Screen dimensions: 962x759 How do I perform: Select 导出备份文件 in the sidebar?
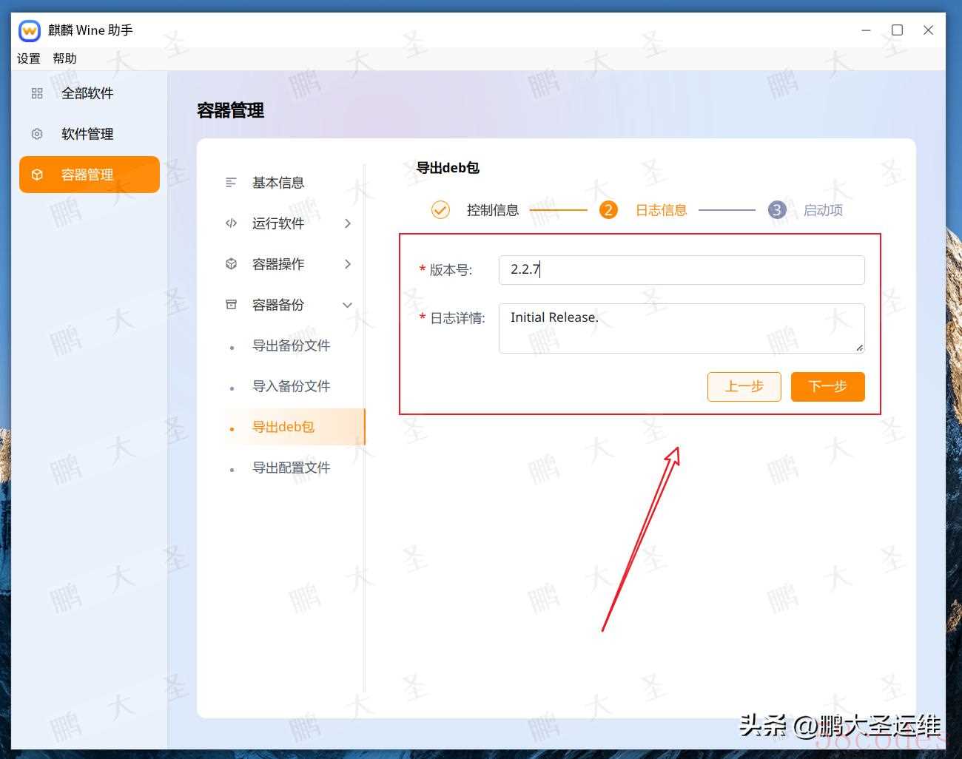click(291, 345)
